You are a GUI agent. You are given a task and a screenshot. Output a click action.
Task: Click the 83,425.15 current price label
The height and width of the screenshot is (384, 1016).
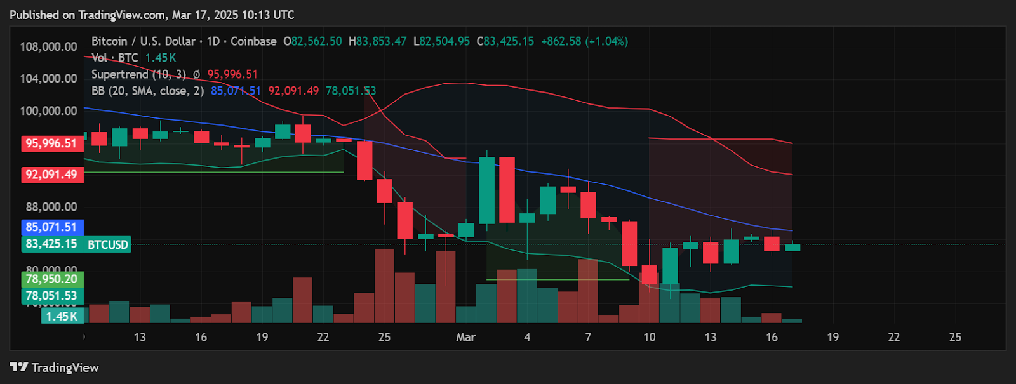click(51, 244)
